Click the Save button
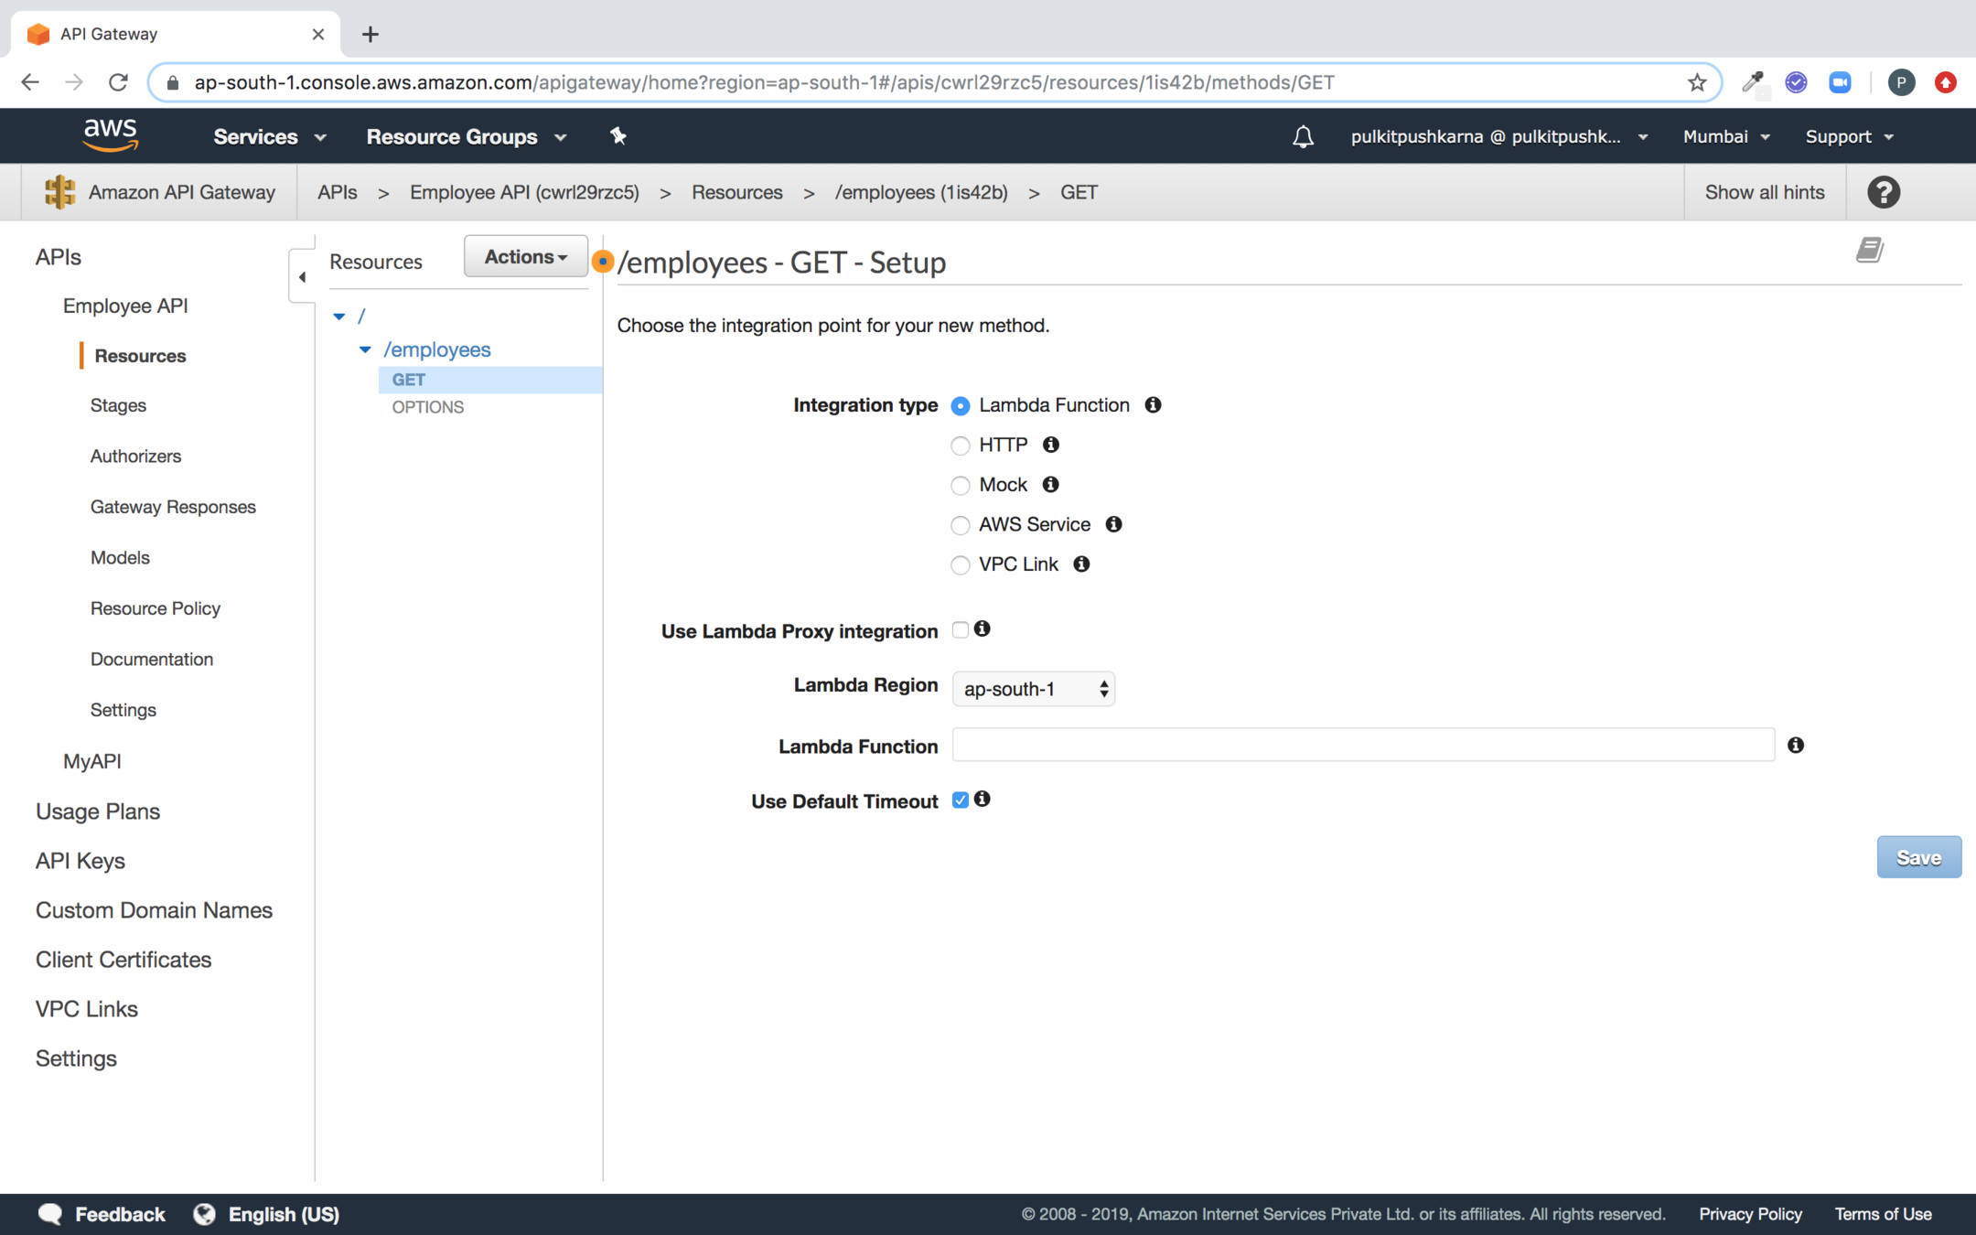The image size is (1976, 1235). point(1917,857)
